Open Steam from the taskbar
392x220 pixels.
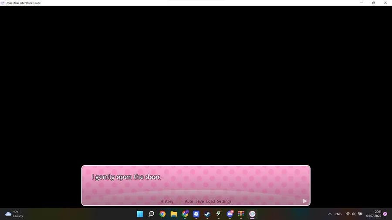207,214
